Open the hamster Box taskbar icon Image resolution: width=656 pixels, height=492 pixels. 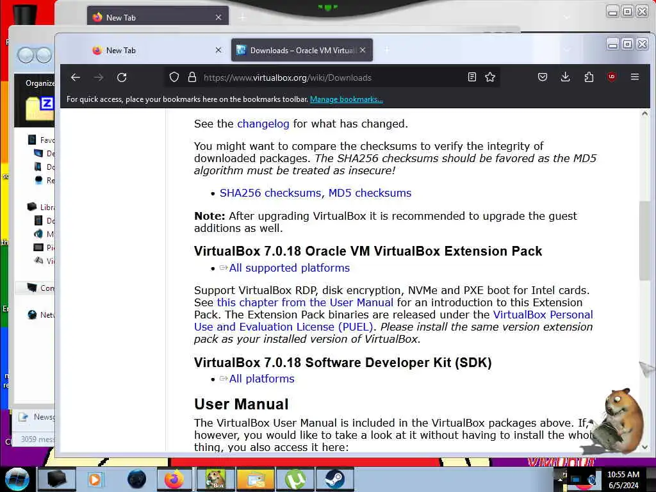pyautogui.click(x=216, y=479)
